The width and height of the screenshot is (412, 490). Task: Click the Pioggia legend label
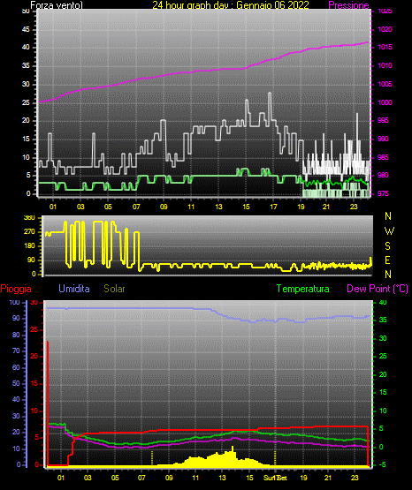click(x=16, y=289)
